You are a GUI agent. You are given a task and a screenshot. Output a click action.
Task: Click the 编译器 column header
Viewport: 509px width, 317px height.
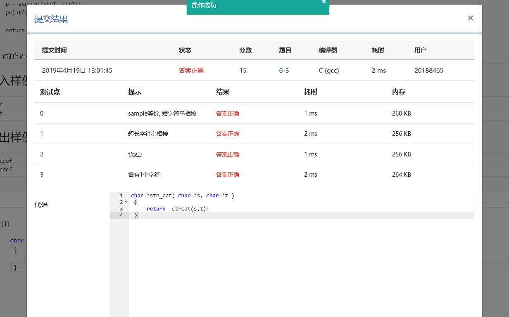pos(328,50)
